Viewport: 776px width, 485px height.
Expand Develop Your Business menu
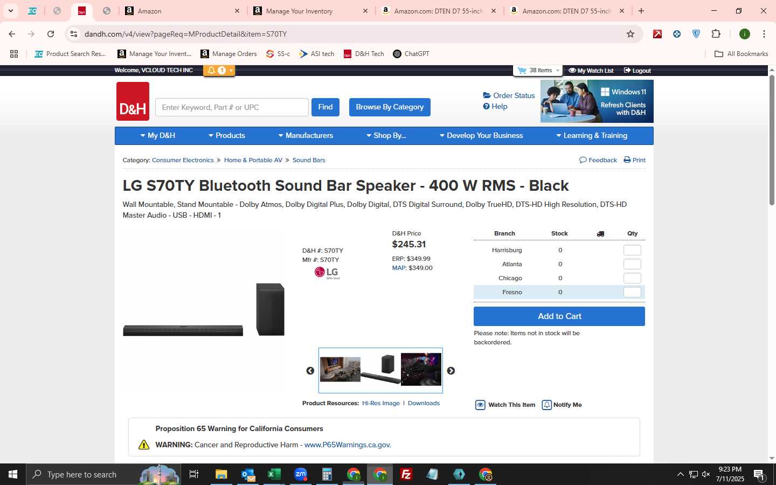[x=481, y=136]
